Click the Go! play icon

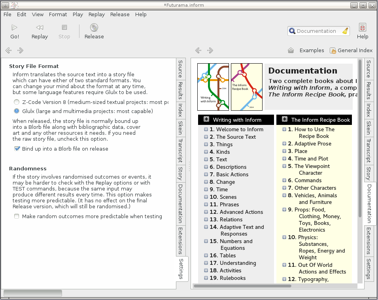coord(15,28)
